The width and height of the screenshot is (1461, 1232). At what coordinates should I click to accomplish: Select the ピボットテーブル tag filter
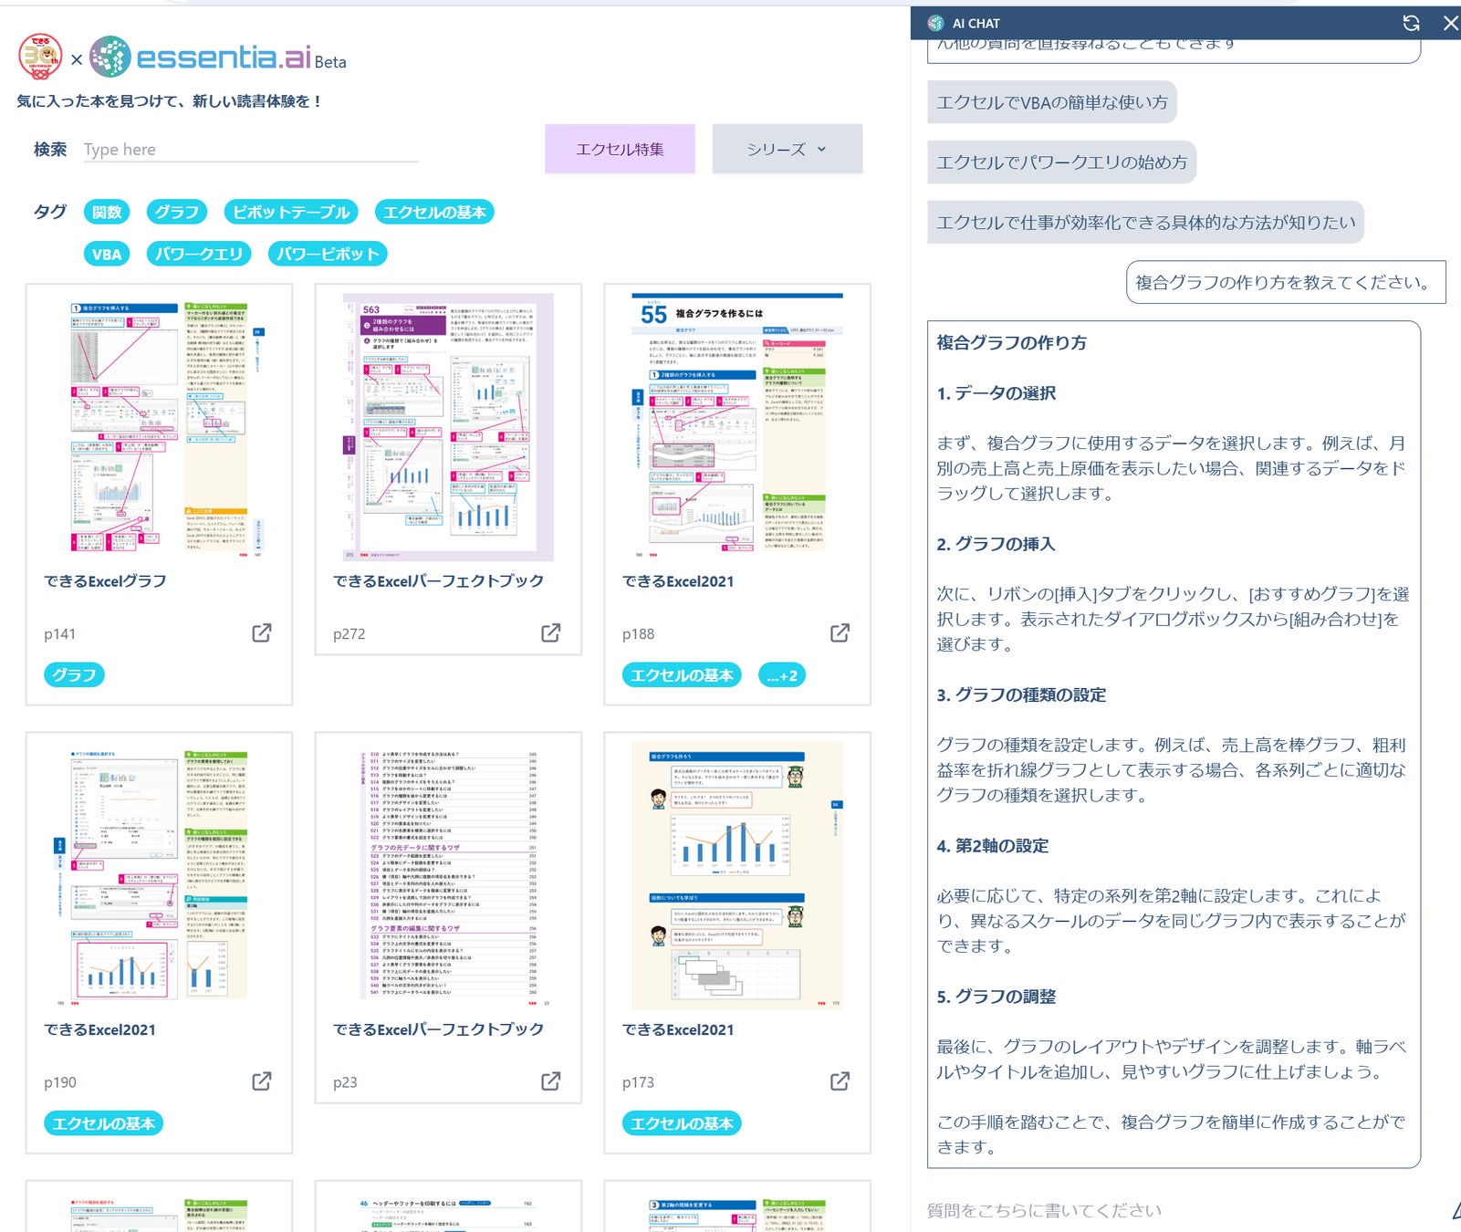point(290,212)
